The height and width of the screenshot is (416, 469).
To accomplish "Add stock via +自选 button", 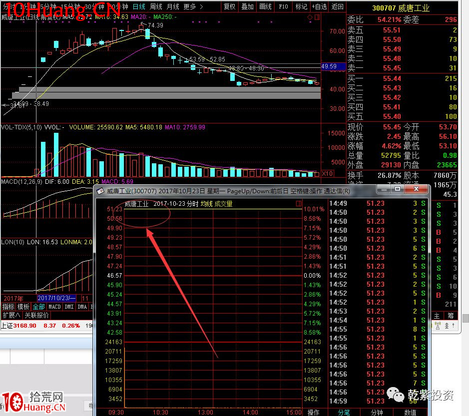I will click(319, 6).
